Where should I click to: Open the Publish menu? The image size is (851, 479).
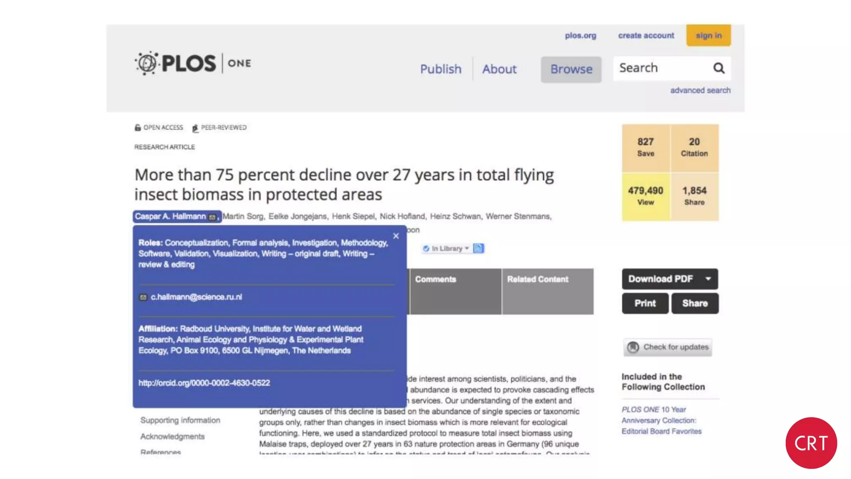[440, 69]
